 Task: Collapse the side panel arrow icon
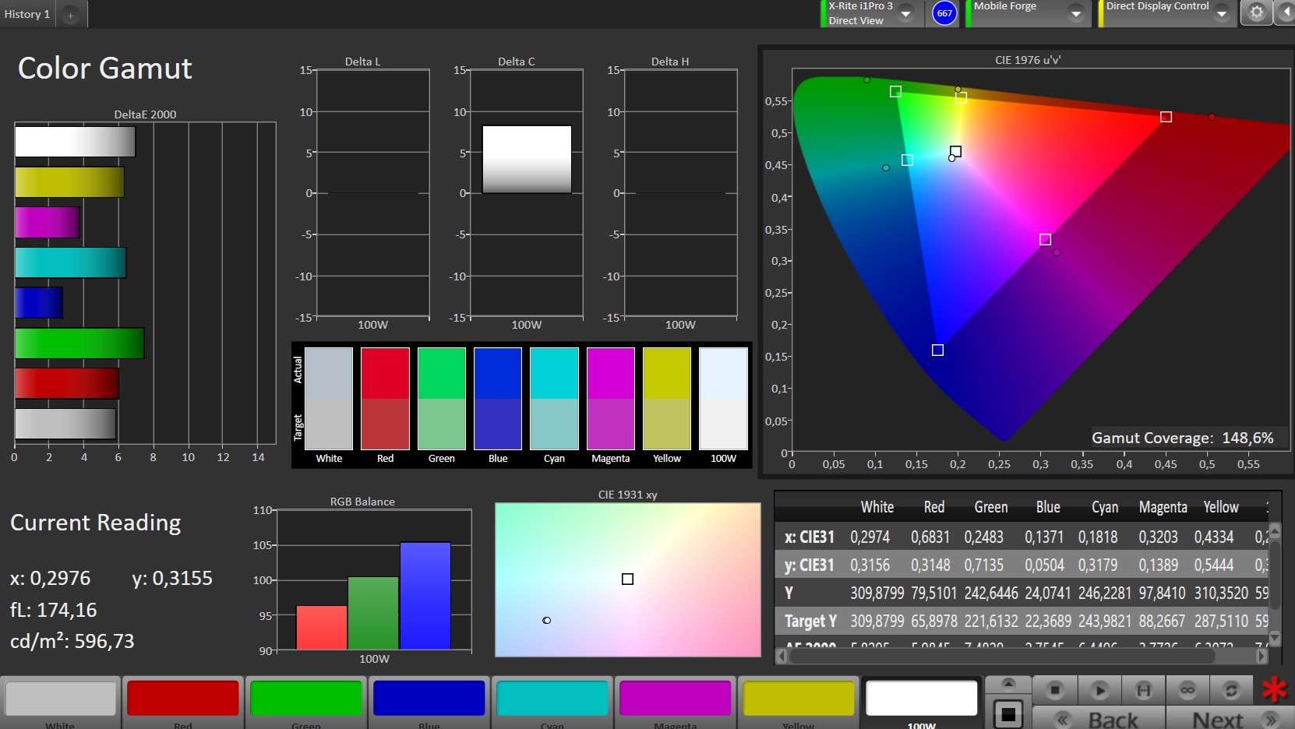[1286, 12]
